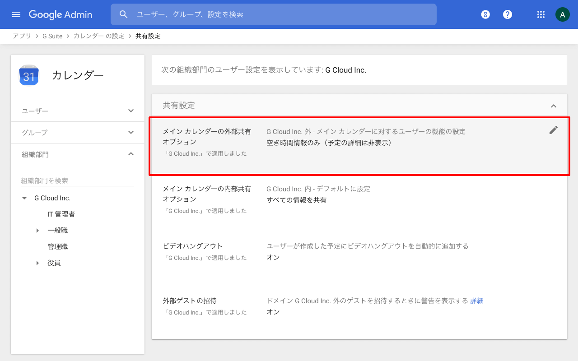
Task: Select G Cloud Inc. organization
Action: tap(52, 198)
